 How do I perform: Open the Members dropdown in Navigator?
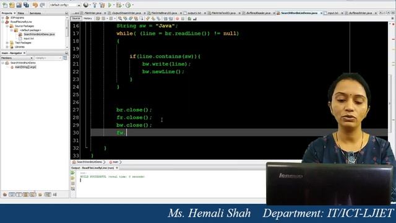tap(17, 58)
